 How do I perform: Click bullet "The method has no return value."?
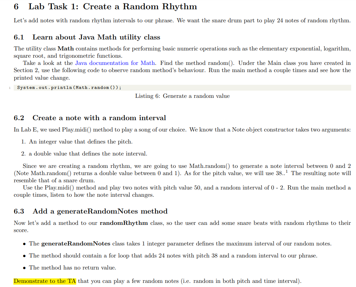point(72,267)
